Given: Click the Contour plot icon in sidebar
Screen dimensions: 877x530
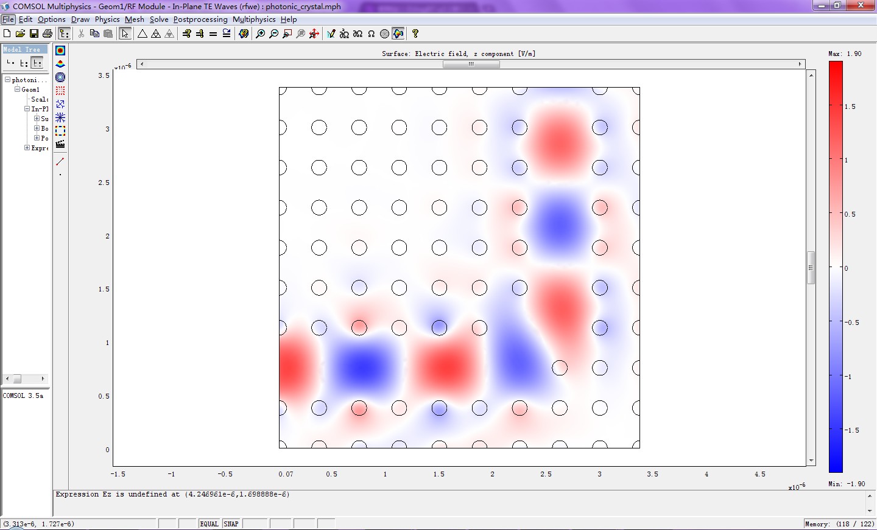Looking at the screenshot, I should [x=60, y=77].
